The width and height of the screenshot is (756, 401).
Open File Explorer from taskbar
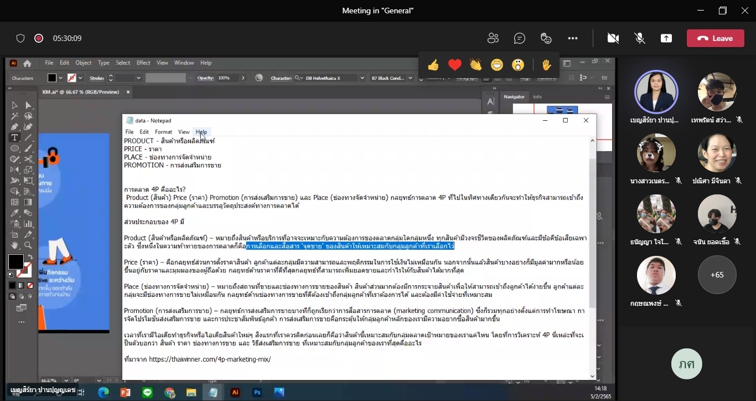[x=191, y=392]
